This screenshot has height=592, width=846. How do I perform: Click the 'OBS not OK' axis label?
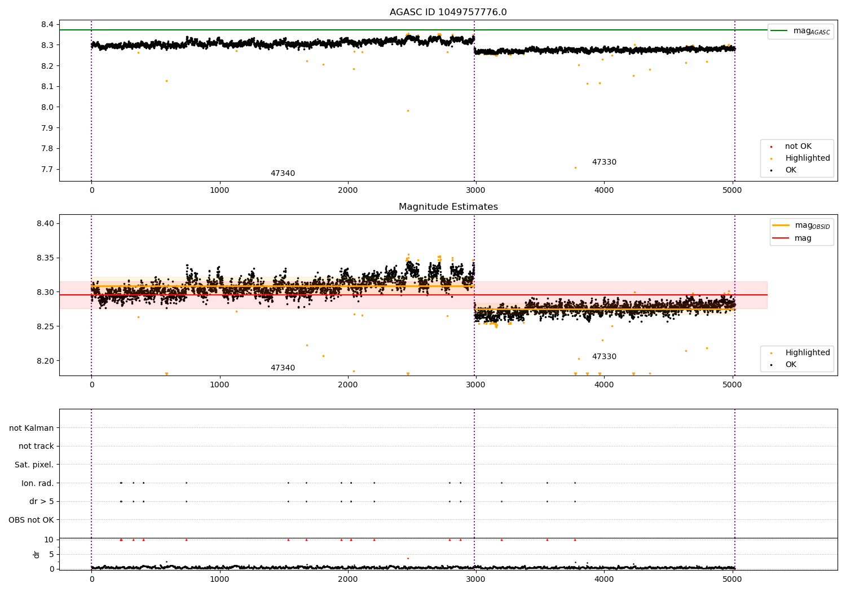(31, 520)
